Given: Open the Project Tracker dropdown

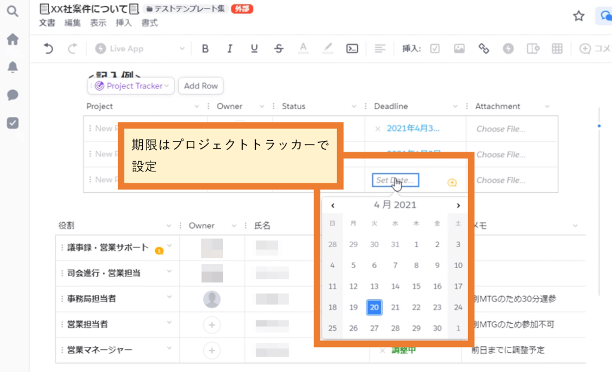Looking at the screenshot, I should [x=131, y=86].
